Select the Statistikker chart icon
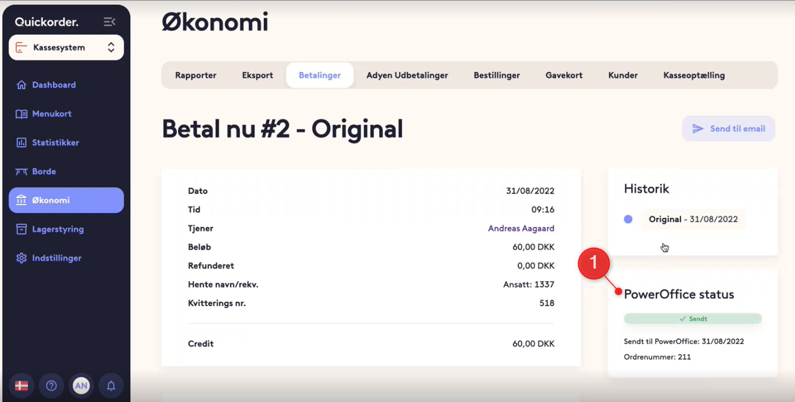The image size is (795, 402). [21, 143]
